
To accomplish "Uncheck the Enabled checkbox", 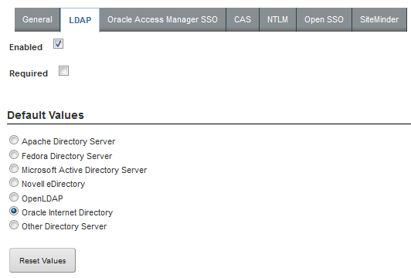I will (58, 43).
